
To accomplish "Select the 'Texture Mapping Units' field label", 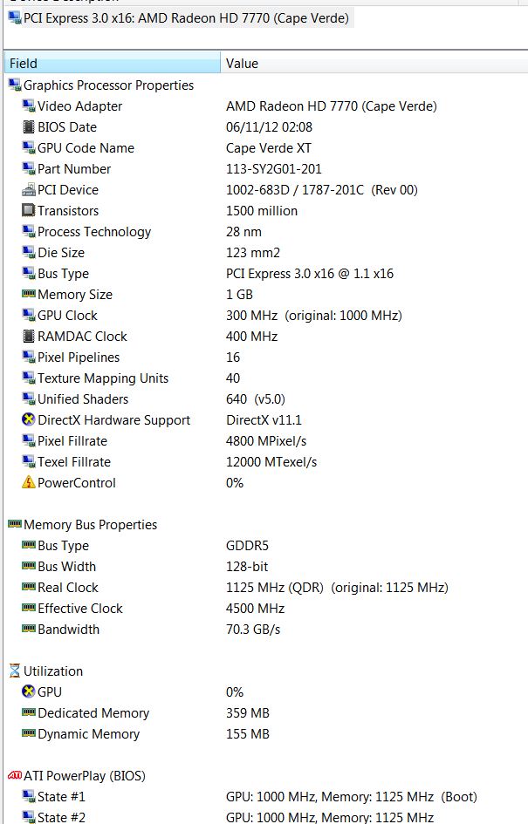I will click(103, 378).
